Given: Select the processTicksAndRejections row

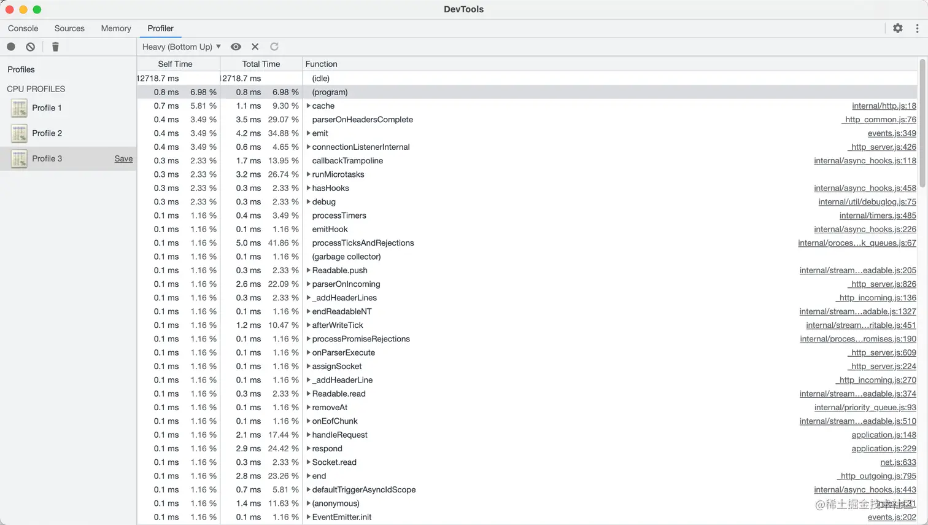Looking at the screenshot, I should 527,243.
